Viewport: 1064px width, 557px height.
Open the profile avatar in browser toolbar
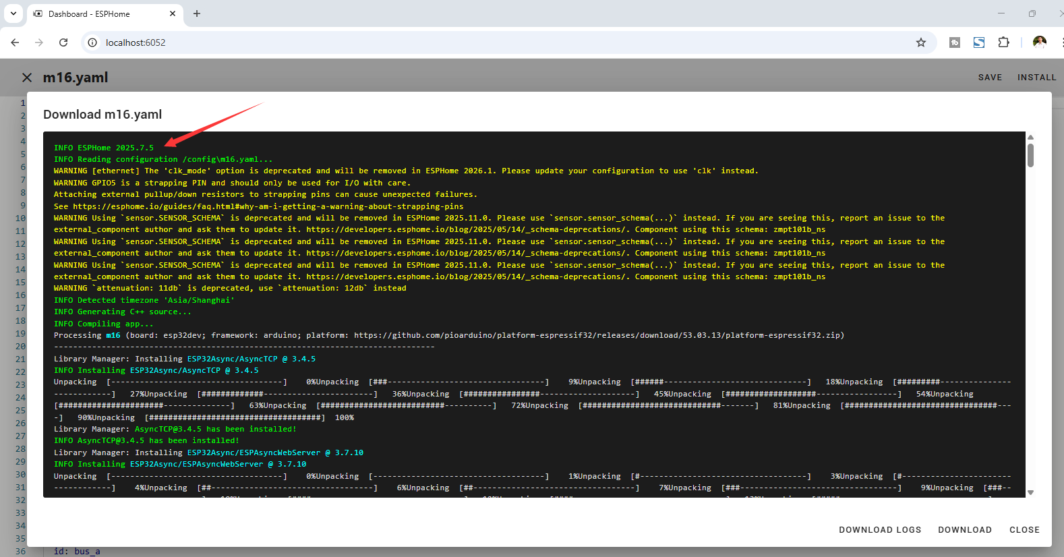[x=1039, y=42]
